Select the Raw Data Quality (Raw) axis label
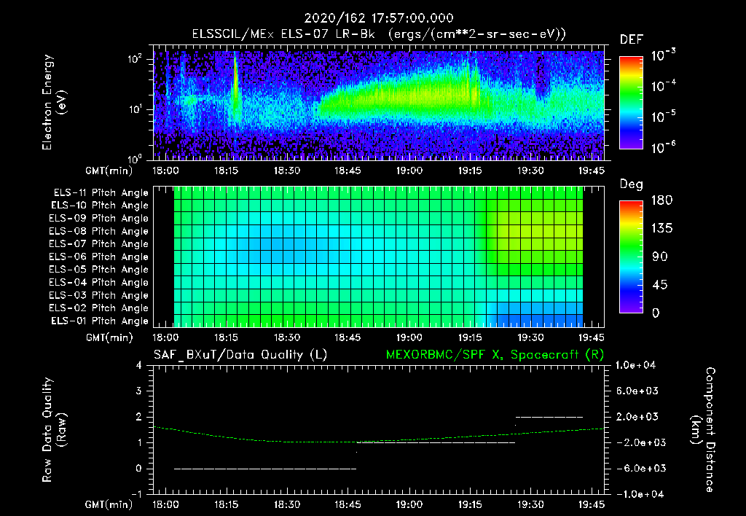Viewport: 746px width, 516px height. pyautogui.click(x=54, y=430)
